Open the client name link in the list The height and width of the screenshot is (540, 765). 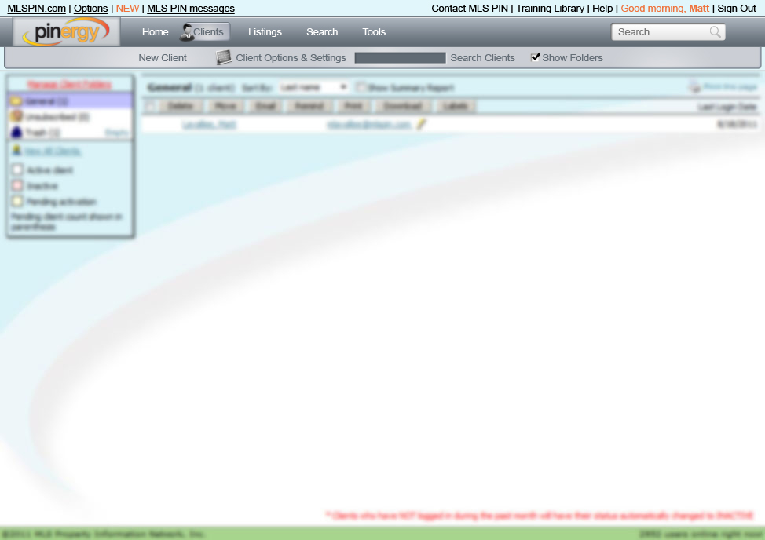209,125
